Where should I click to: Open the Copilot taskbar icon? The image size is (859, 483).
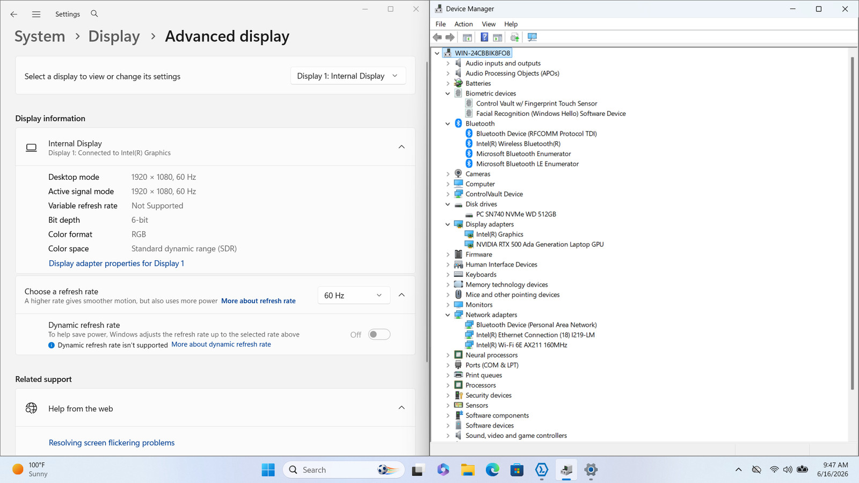click(443, 470)
